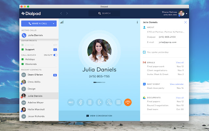Check the call signal strength icon

coord(62,22)
